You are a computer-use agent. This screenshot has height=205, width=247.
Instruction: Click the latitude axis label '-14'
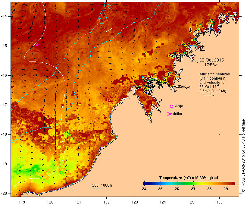click(4, 16)
